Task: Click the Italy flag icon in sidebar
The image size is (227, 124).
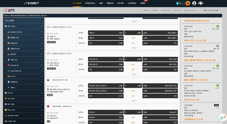Action: click(8, 49)
